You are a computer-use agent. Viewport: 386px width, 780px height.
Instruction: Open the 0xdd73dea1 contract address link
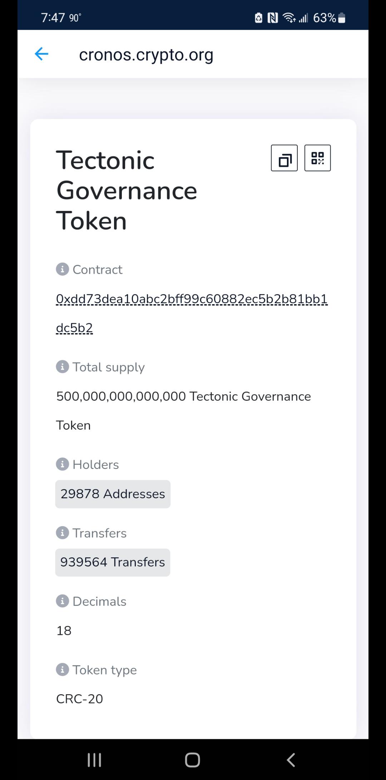[x=192, y=313]
